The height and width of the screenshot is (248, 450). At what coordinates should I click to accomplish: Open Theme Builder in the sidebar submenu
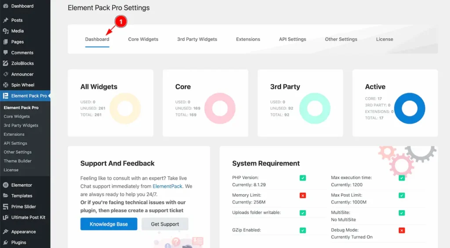click(18, 161)
